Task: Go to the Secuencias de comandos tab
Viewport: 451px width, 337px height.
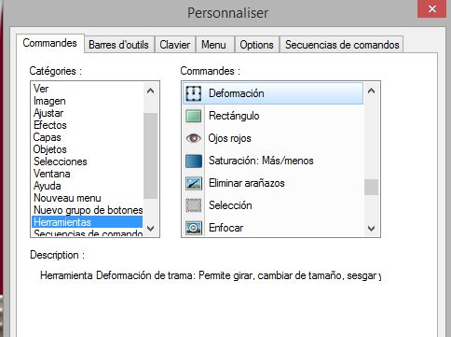Action: [342, 45]
